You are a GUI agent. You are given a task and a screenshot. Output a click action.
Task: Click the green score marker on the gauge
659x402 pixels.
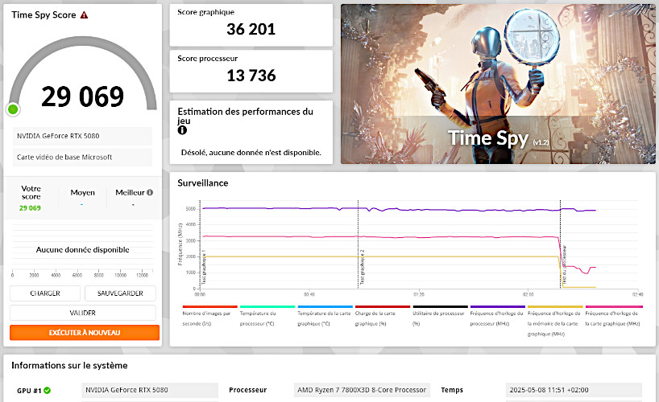click(x=13, y=109)
